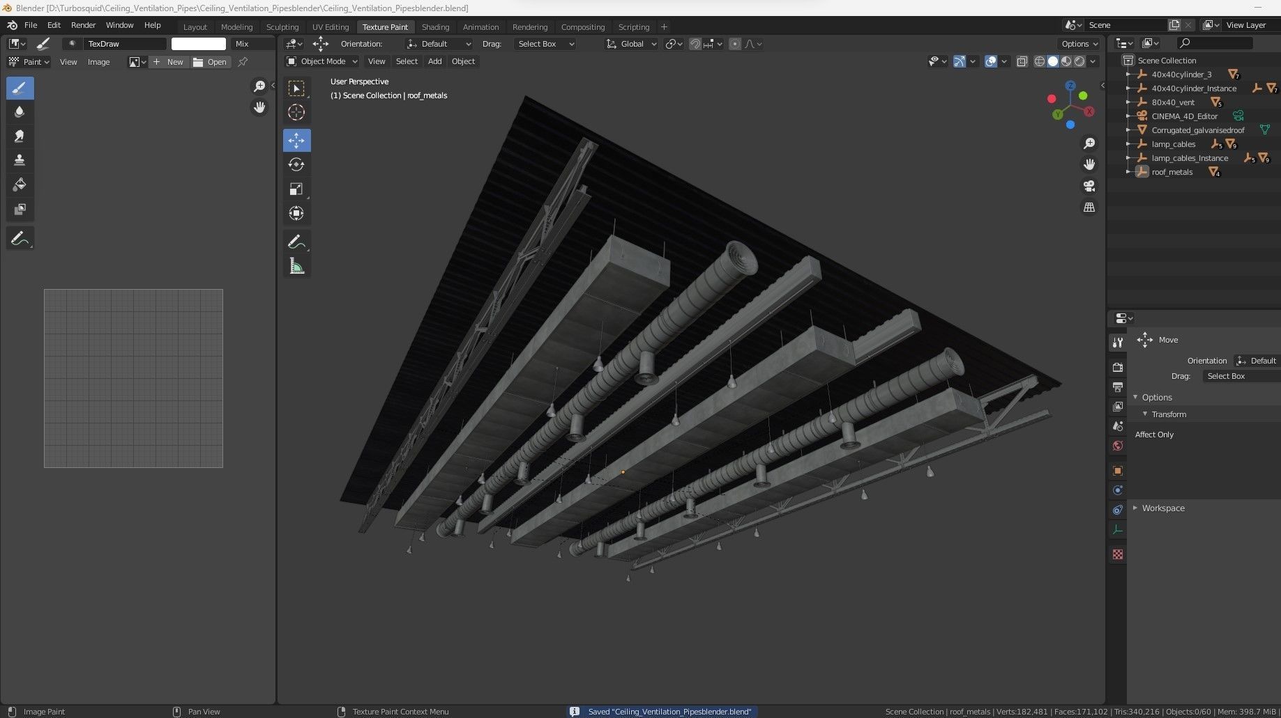Select the Draw brush tool

point(20,88)
